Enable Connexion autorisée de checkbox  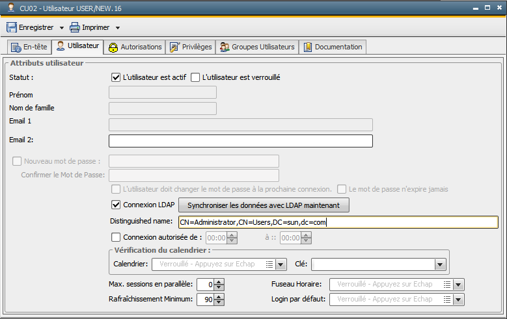tap(116, 237)
